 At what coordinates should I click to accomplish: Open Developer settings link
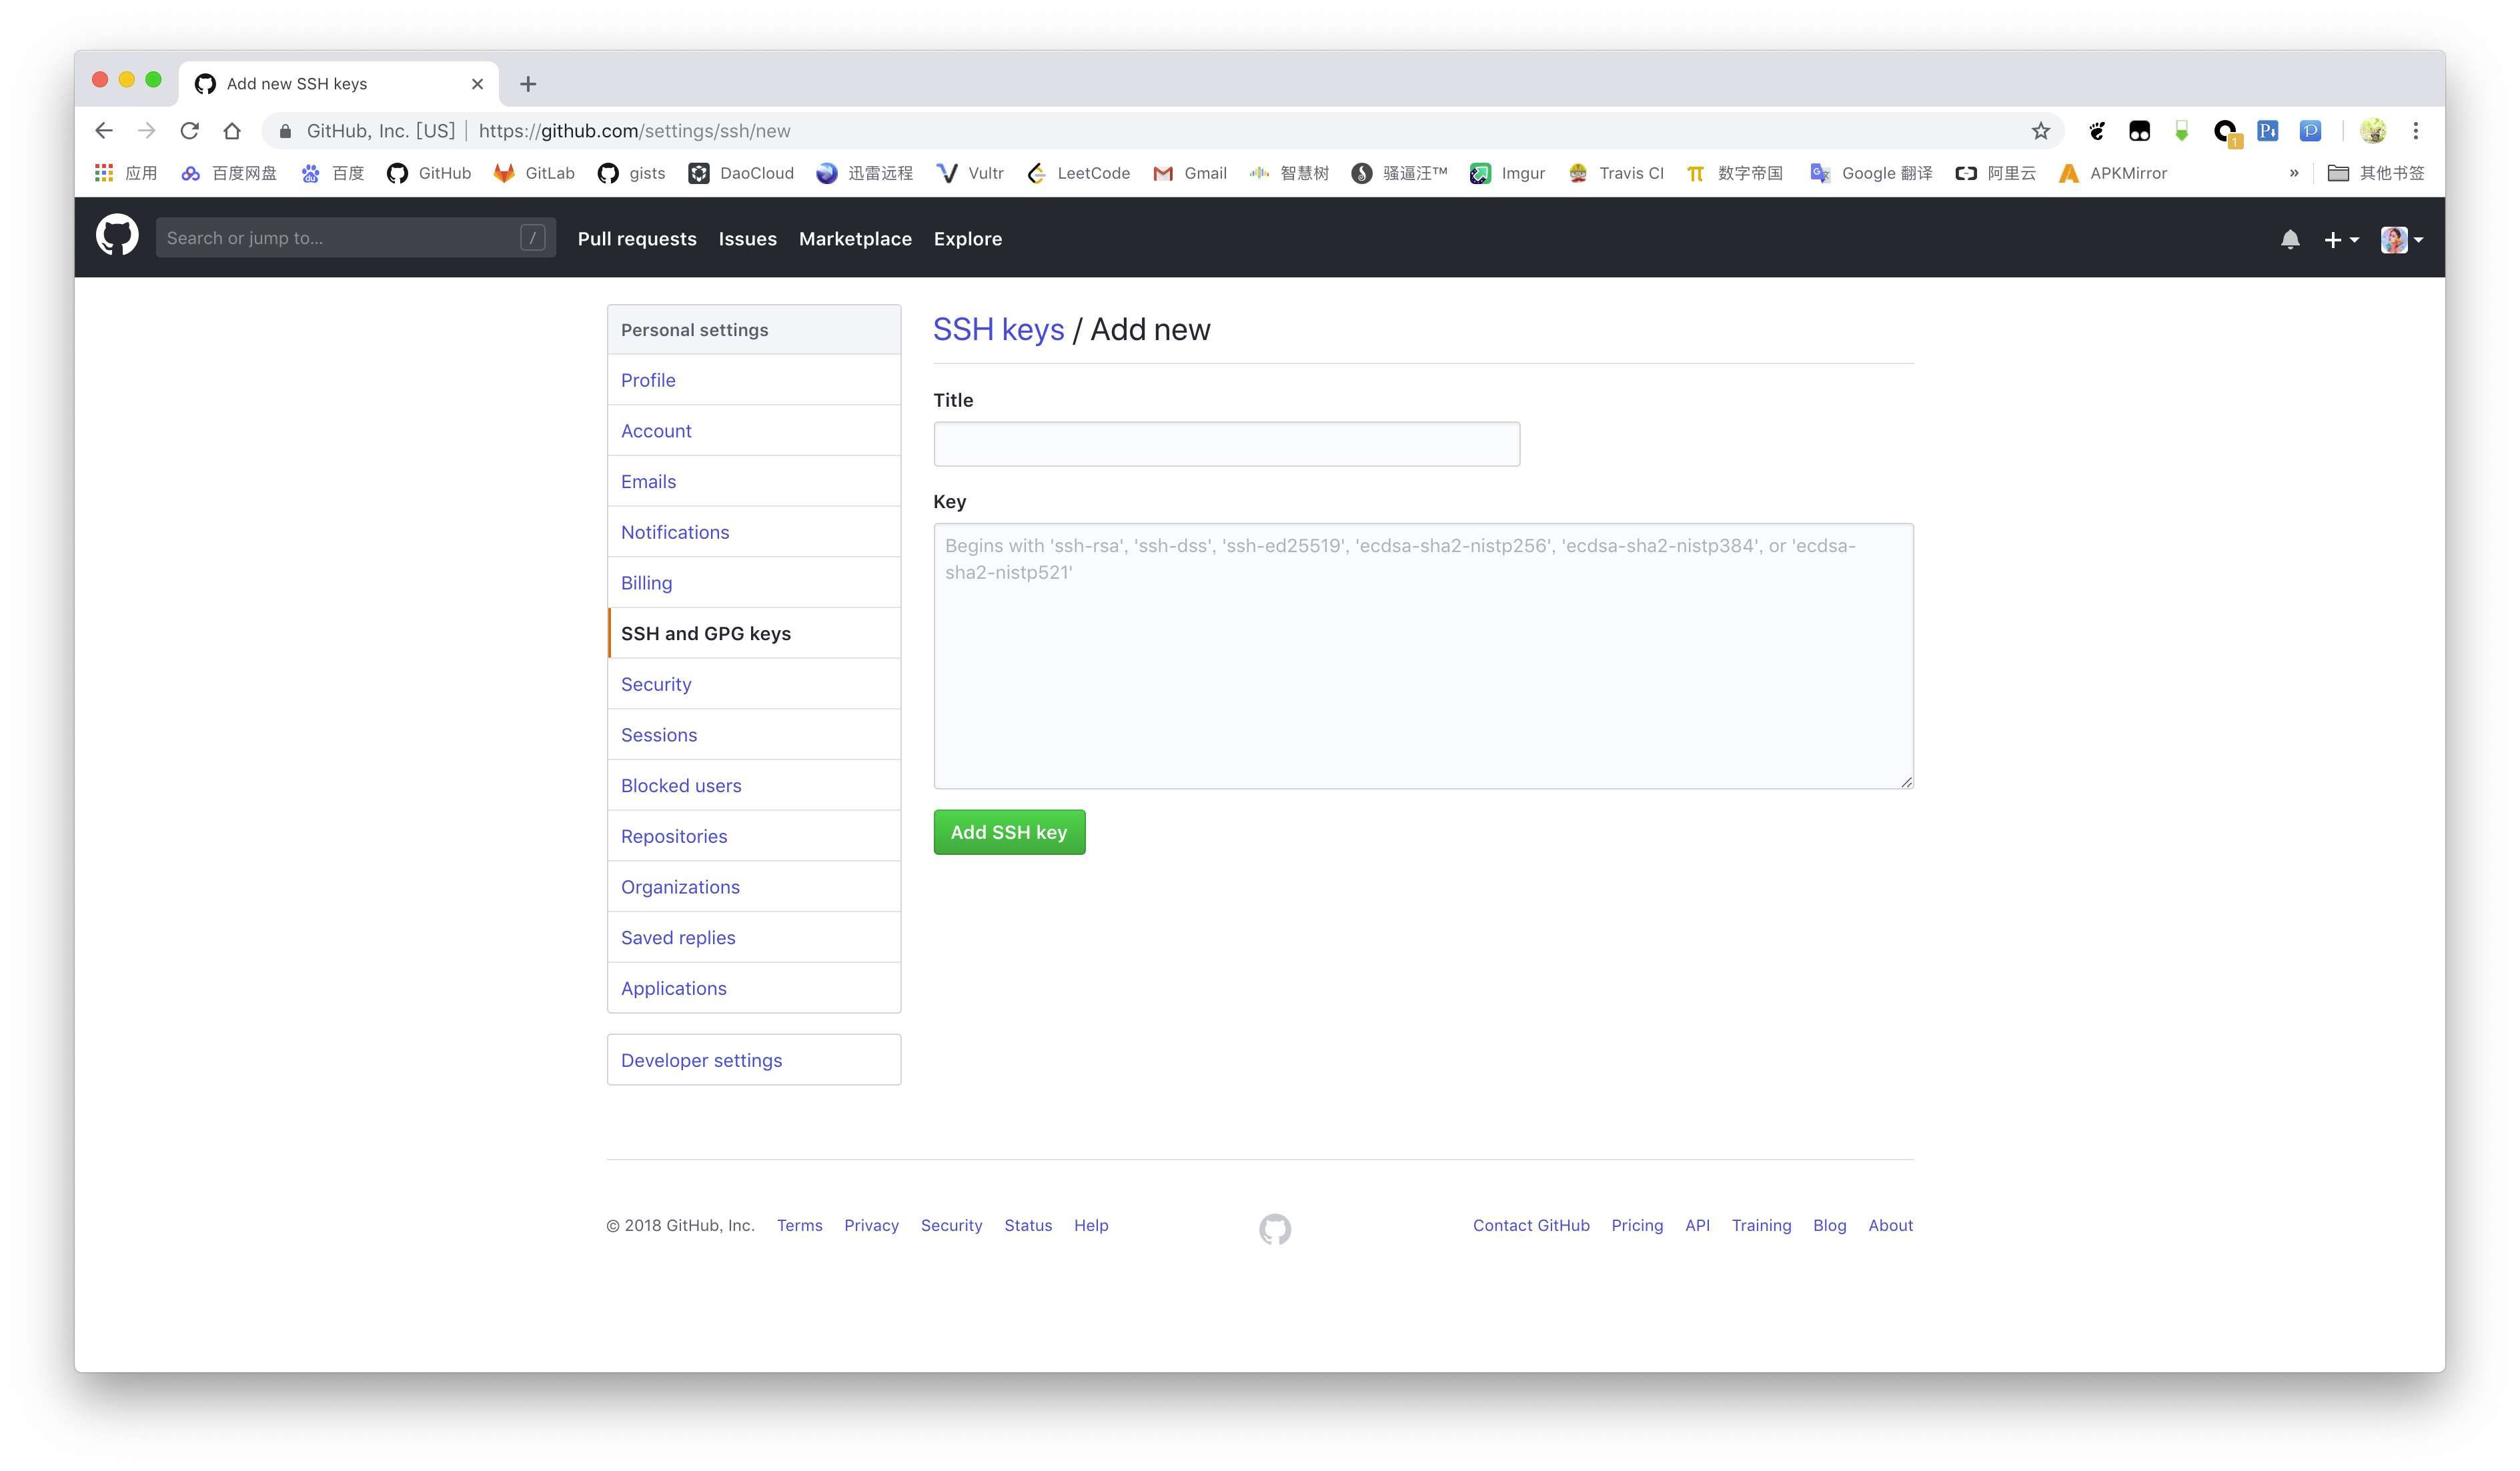[x=701, y=1060]
